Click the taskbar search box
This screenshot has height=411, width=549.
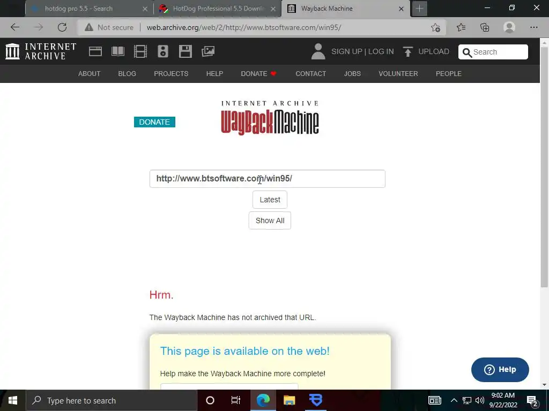[112, 400]
